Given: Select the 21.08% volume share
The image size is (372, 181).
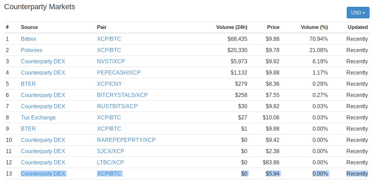Looking at the screenshot, I should click(x=319, y=50).
